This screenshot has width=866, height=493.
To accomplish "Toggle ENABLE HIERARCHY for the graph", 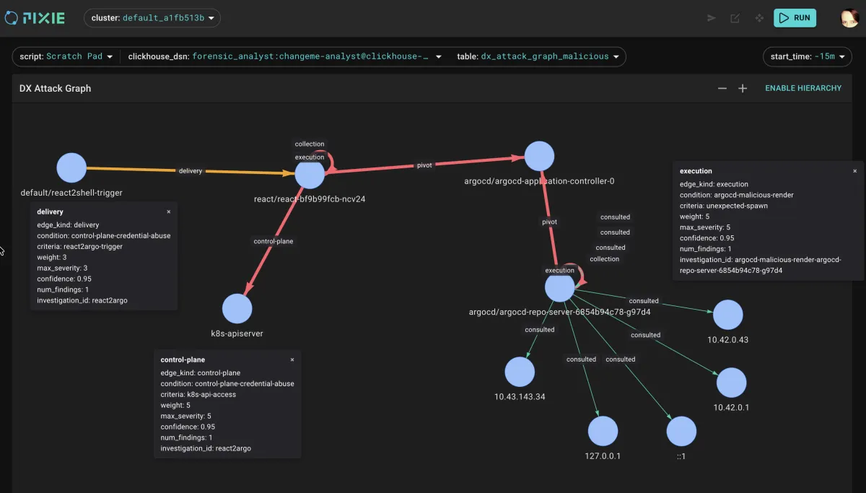I will click(803, 88).
